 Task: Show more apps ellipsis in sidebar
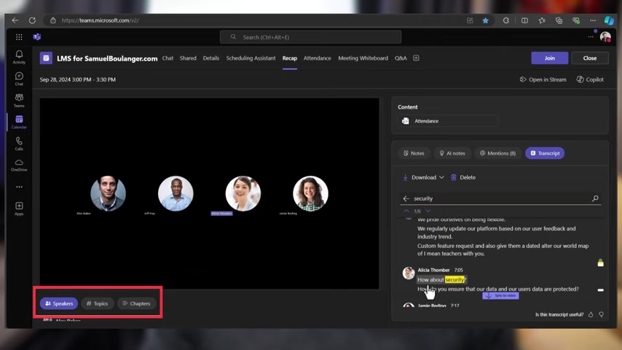[19, 187]
